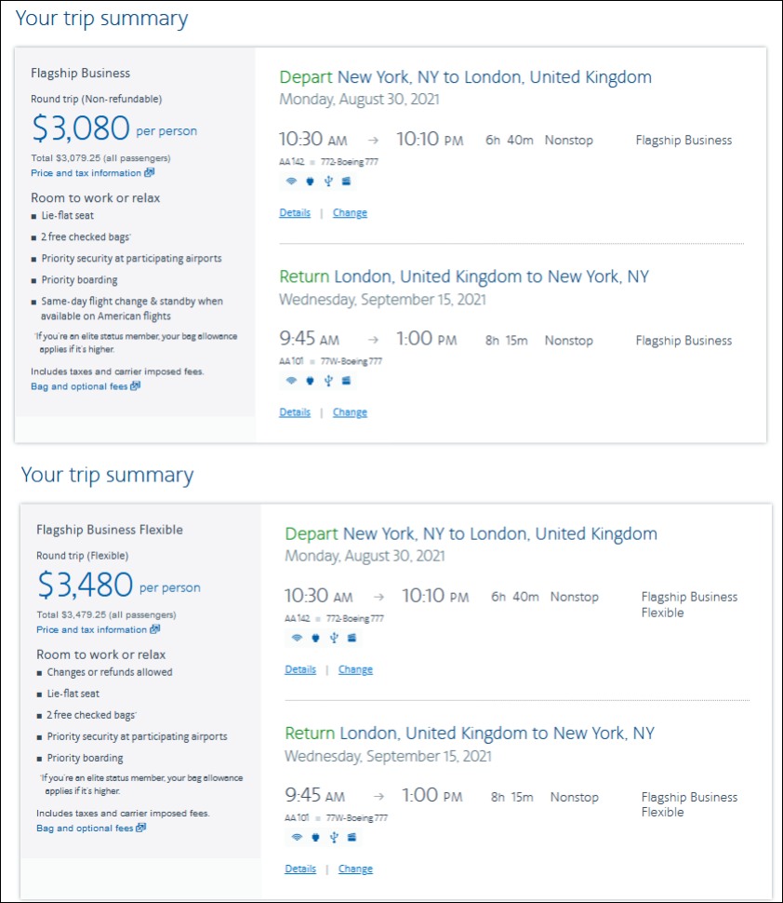Image resolution: width=783 pixels, height=903 pixels.
Task: Click USB icon on Flexible fare departing flight
Action: tap(333, 638)
